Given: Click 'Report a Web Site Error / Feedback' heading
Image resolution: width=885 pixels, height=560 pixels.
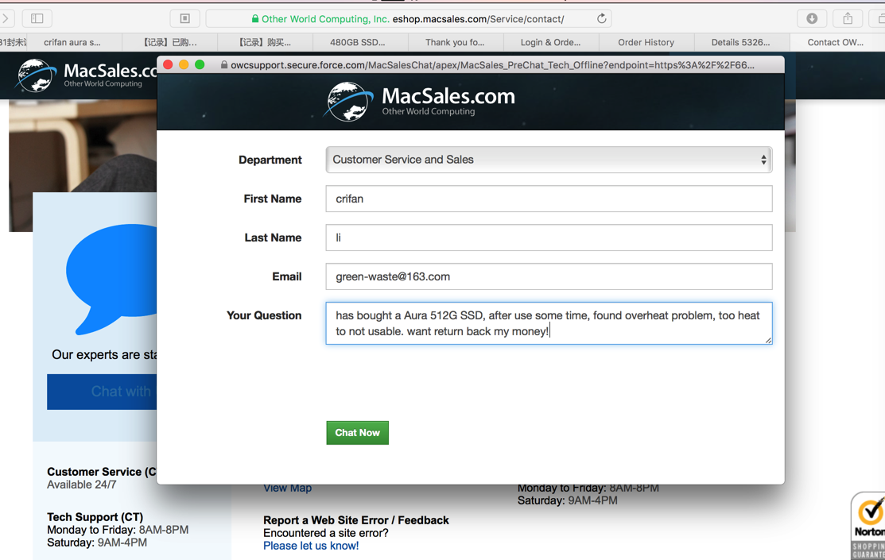Looking at the screenshot, I should [356, 520].
